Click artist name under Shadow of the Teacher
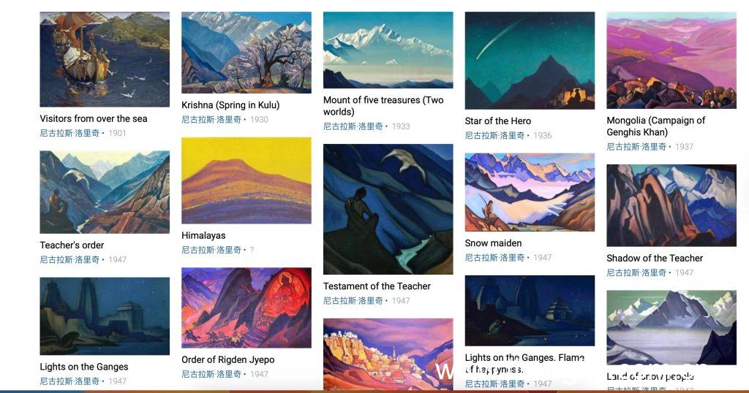The height and width of the screenshot is (393, 749). (x=636, y=272)
